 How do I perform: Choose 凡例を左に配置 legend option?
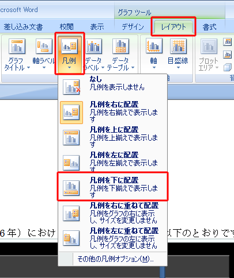(x=112, y=163)
